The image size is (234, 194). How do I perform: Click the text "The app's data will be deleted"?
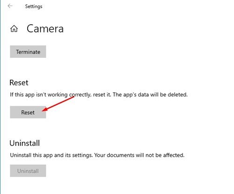pyautogui.click(x=150, y=95)
